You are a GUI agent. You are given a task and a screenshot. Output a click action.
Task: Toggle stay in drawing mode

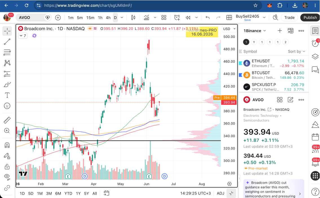click(x=7, y=156)
